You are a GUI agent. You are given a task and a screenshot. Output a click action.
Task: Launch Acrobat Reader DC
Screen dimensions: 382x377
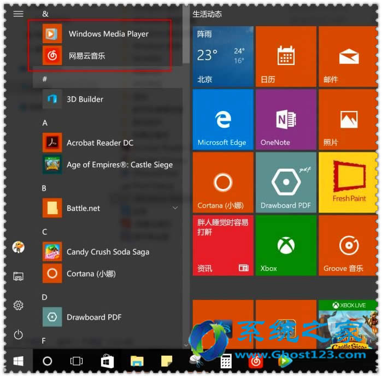pyautogui.click(x=99, y=143)
